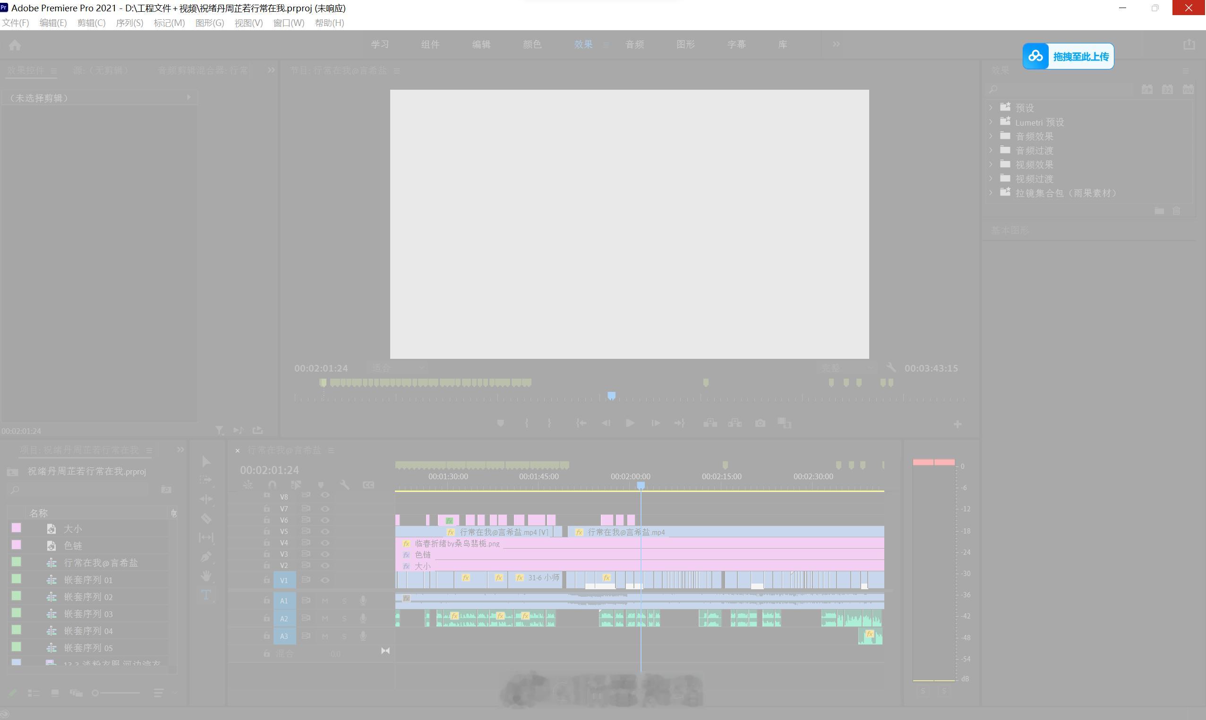Step forward one frame
The height and width of the screenshot is (720, 1206).
655,424
